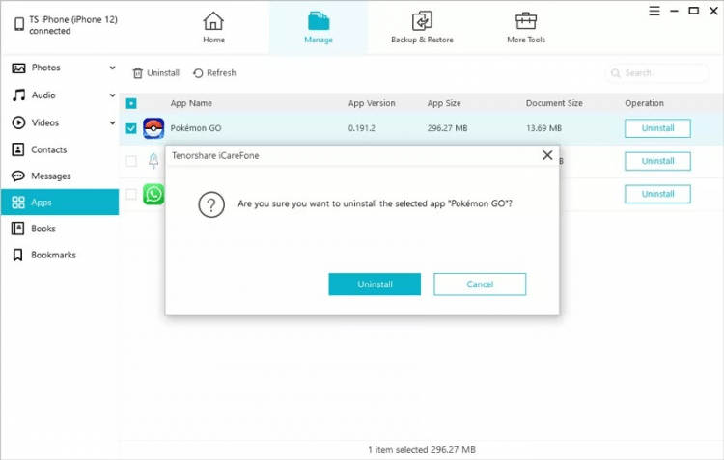Click the toolbar Uninstall trash button
The width and height of the screenshot is (724, 460).
pyautogui.click(x=156, y=73)
